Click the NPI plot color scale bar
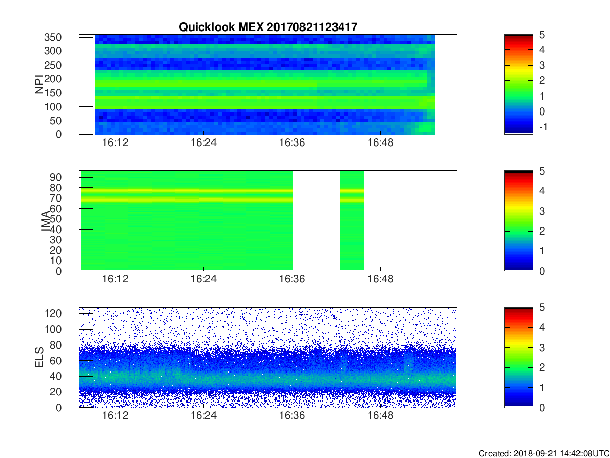Screen dimensions: 610x458 [518, 84]
